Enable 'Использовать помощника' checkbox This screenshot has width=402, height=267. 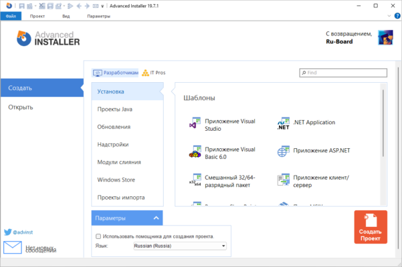click(98, 236)
